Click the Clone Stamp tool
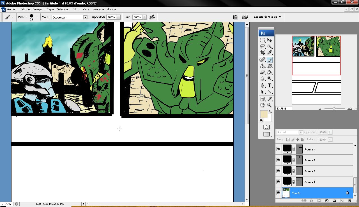Screen dimensions: 359x207 click(x=263, y=66)
